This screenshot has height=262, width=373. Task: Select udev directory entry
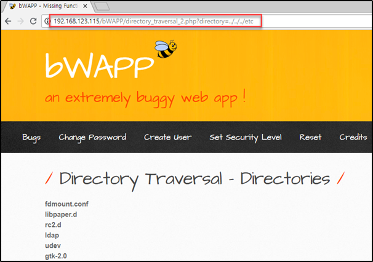(x=53, y=245)
